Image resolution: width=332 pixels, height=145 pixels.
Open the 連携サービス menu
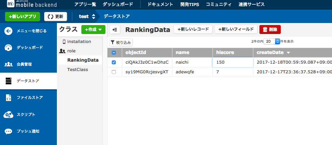point(251,4)
